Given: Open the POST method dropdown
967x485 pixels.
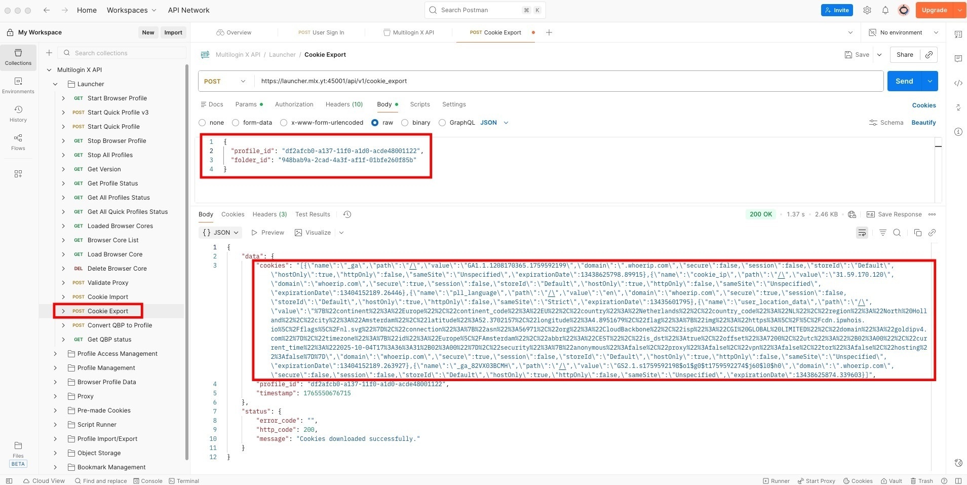Looking at the screenshot, I should [225, 81].
